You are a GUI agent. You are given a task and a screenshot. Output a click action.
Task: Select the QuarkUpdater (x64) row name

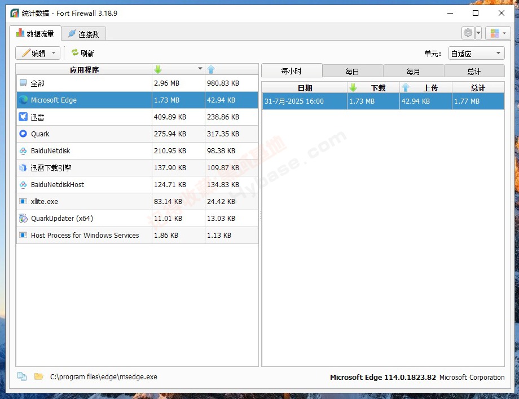point(62,219)
